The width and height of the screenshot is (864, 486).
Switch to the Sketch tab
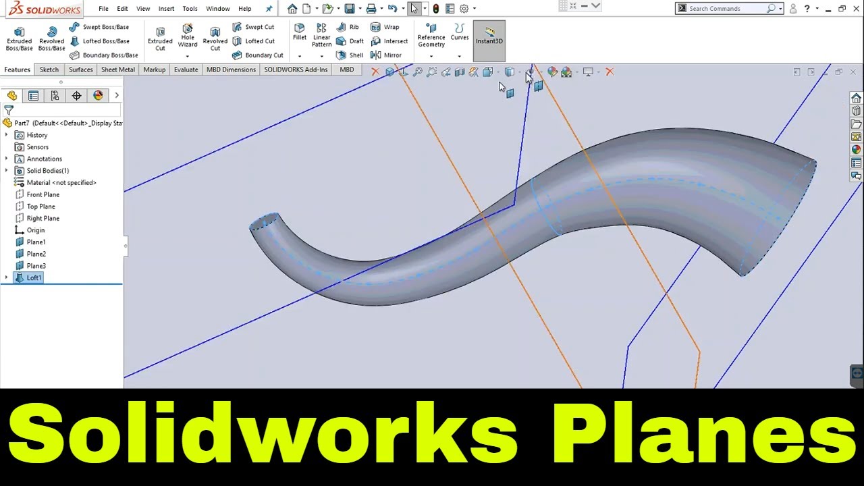click(49, 70)
